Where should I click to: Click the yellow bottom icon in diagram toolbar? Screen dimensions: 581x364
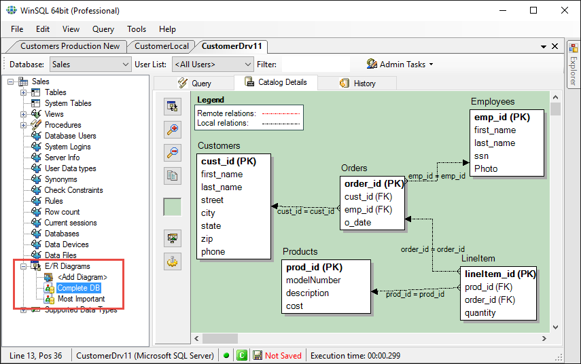coord(173,261)
